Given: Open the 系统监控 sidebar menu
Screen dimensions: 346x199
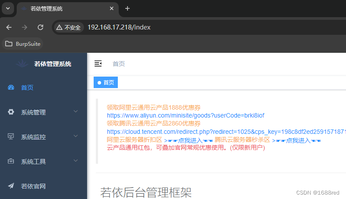Looking at the screenshot, I should (44, 137).
